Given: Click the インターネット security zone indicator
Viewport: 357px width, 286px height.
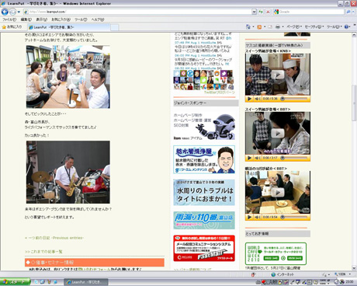Looking at the screenshot, I should tap(282, 274).
